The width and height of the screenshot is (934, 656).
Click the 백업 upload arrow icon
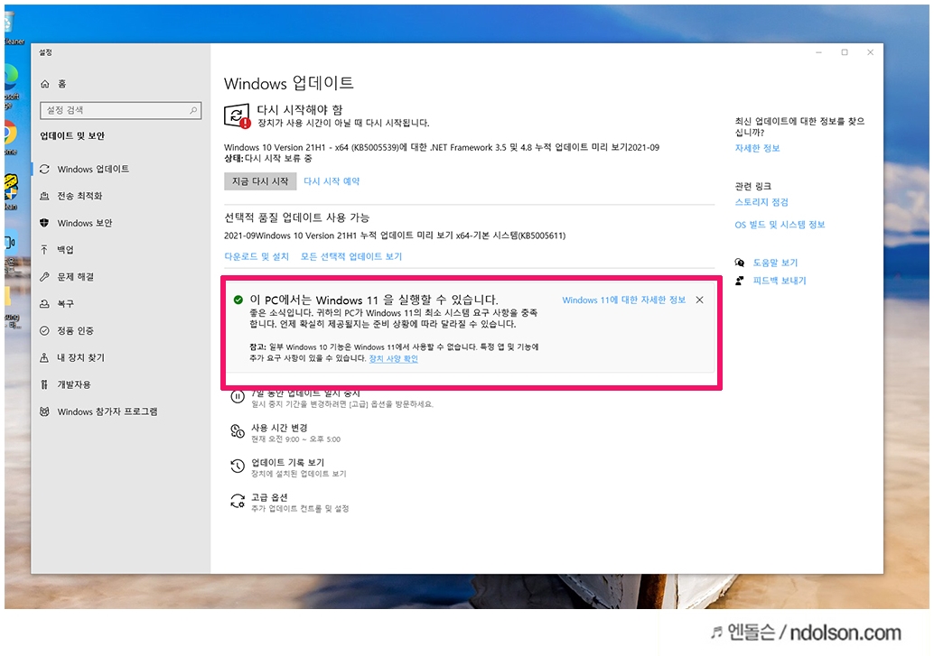pos(44,249)
